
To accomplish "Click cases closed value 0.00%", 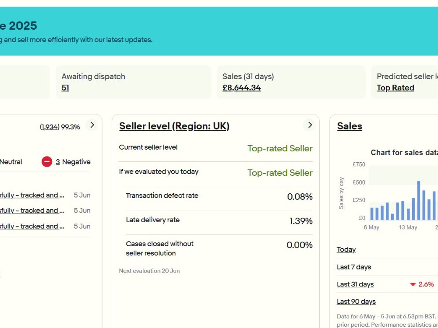I will (x=300, y=245).
